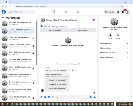Open the notifications bell icon
This screenshot has width=133, height=106.
pos(123,12)
